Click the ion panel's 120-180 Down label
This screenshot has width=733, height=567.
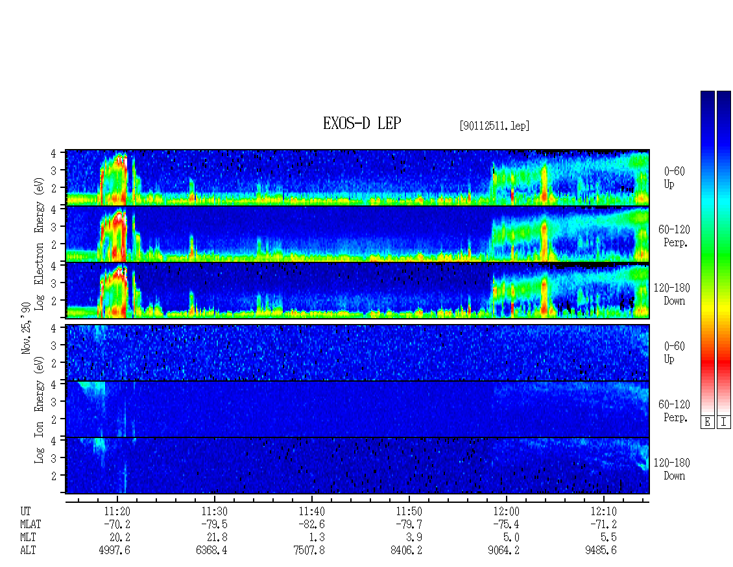click(672, 469)
